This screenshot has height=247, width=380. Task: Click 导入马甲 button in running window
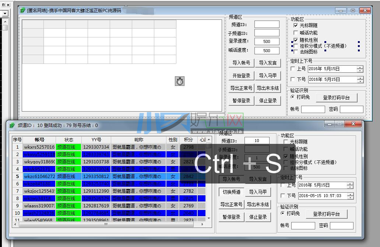click(x=258, y=192)
